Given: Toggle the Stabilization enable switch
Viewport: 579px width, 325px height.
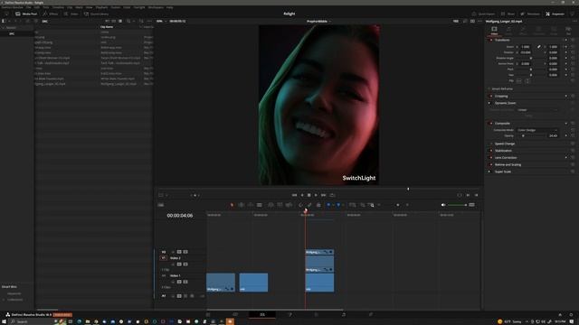Looking at the screenshot, I should click(491, 151).
